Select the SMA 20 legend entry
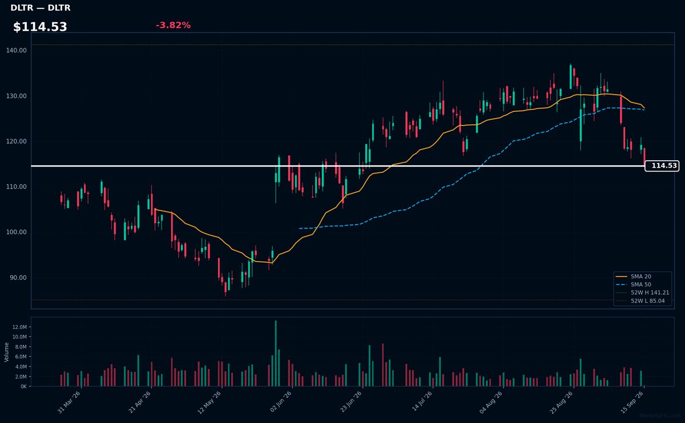The image size is (685, 423). (641, 276)
